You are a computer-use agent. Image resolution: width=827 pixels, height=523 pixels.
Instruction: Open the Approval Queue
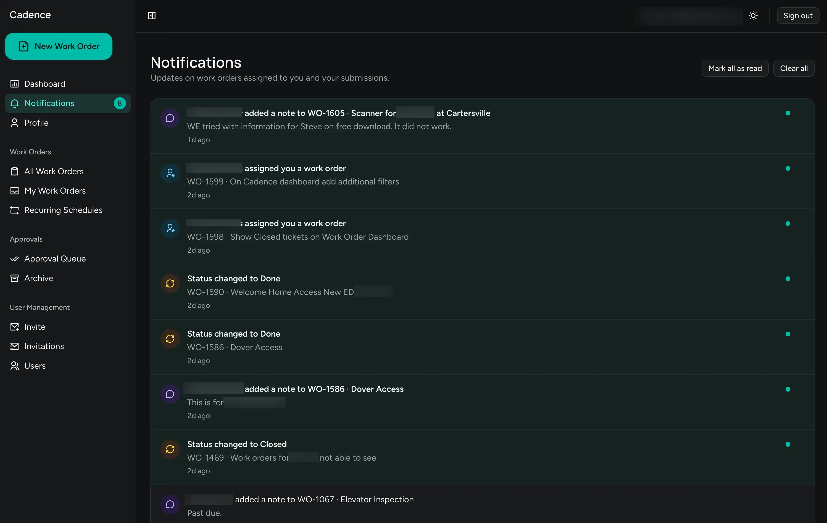(x=68, y=258)
